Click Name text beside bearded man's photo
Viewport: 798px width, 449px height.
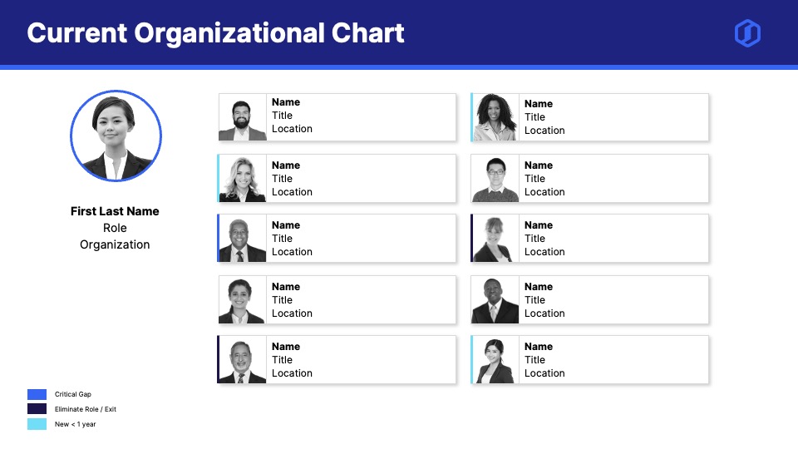(x=286, y=102)
